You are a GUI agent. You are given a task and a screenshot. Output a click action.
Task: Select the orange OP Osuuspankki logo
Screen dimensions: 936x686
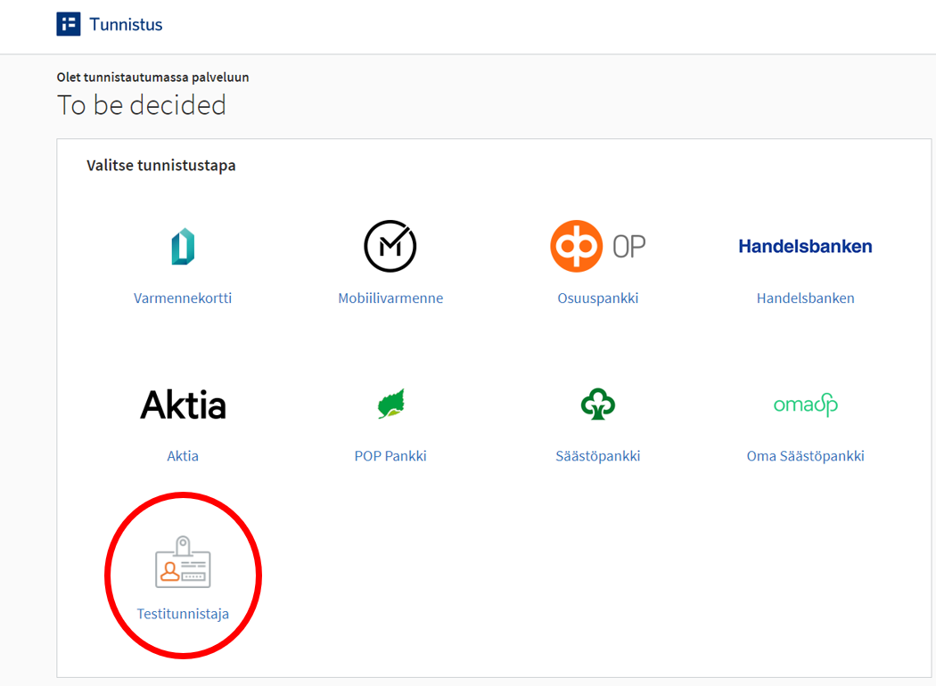pos(597,246)
